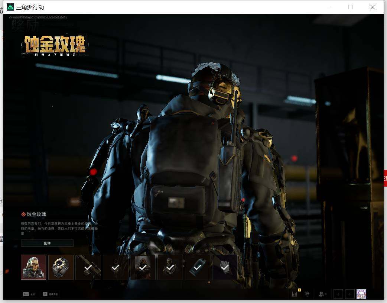The image size is (387, 303).
Task: Select the skull-masked operator skin thumbnail
Action: 33,267
